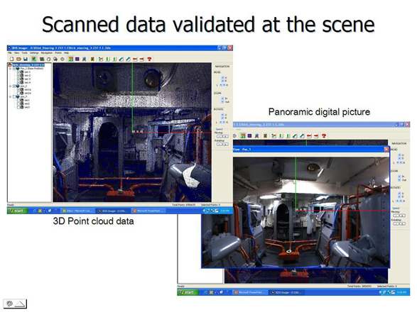Toggle the Pos_1 (Base Position) checkbox

(14, 69)
